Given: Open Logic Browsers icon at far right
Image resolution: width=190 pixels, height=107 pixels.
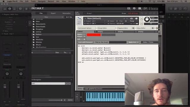Looking at the screenshot, I should [x=185, y=9].
